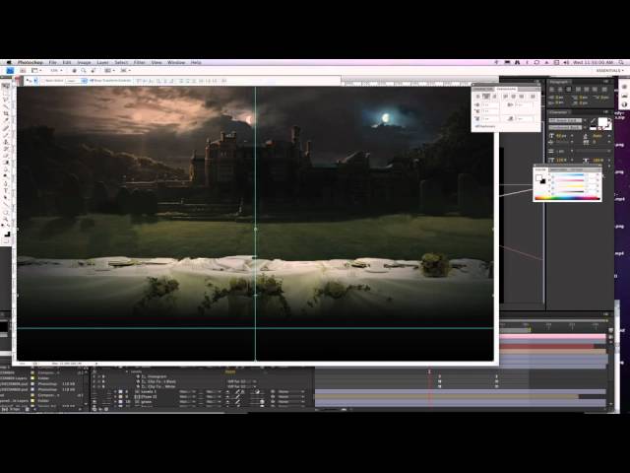Toggle the Hyphenate checkbox
This screenshot has height=473, width=630.
coord(476,126)
